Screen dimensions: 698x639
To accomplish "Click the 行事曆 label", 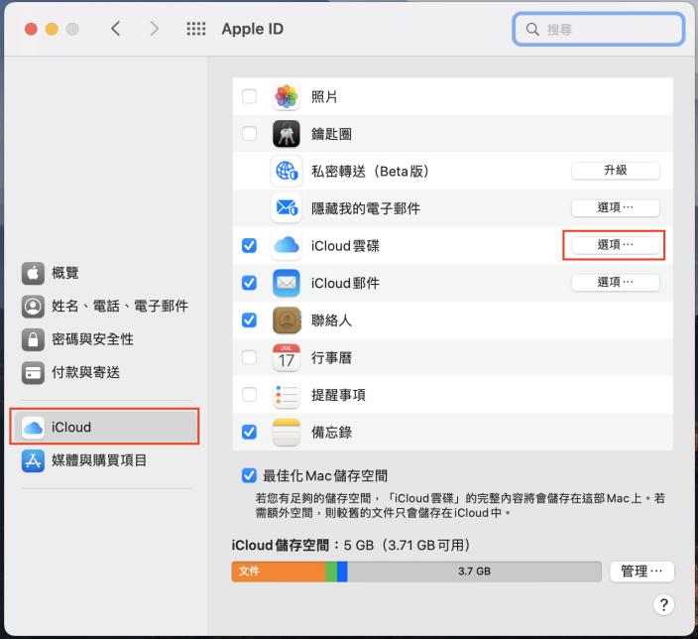I will tap(331, 358).
